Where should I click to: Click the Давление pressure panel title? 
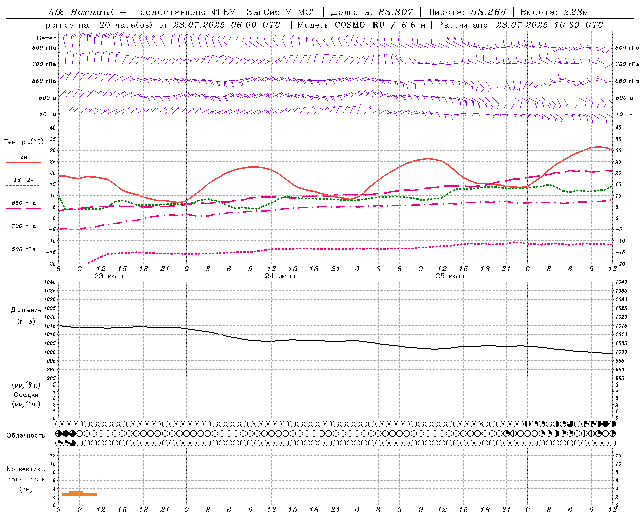pyautogui.click(x=26, y=310)
